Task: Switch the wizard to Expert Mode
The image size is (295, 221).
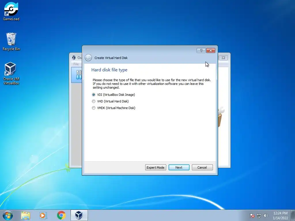Action: coord(156,167)
